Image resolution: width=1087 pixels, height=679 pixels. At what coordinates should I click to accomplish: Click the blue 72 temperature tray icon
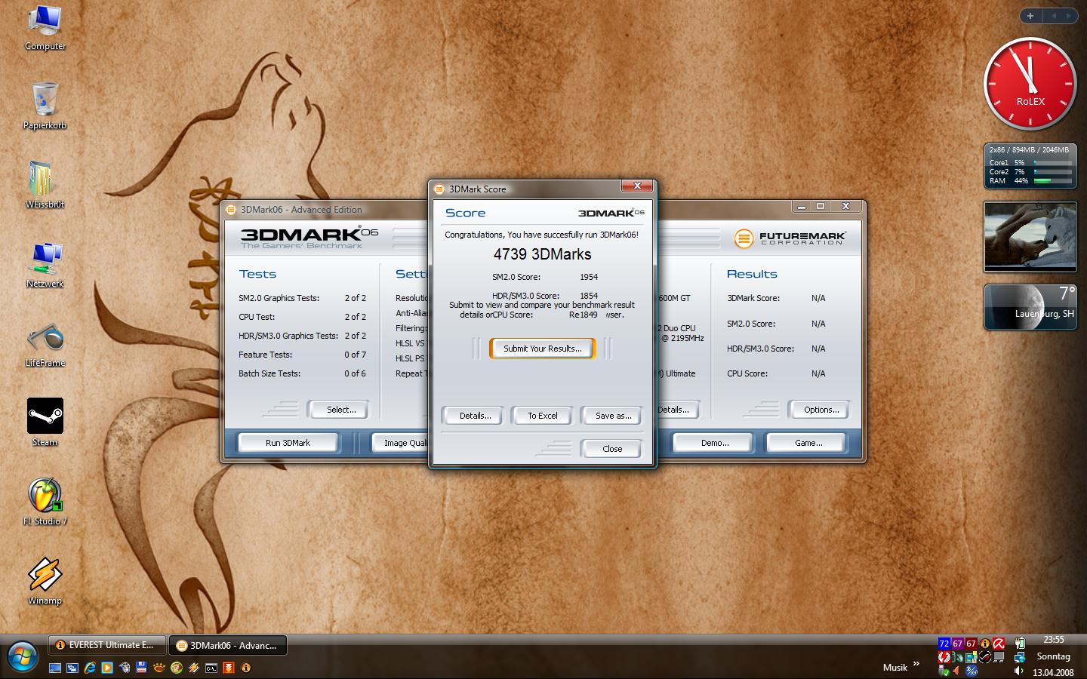pos(944,644)
